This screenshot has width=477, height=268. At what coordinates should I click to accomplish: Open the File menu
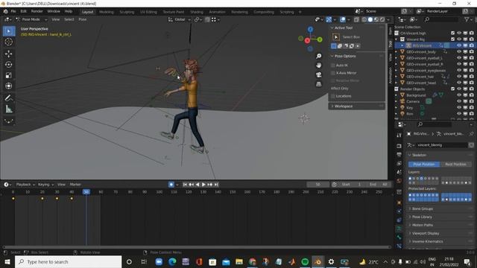pos(13,11)
